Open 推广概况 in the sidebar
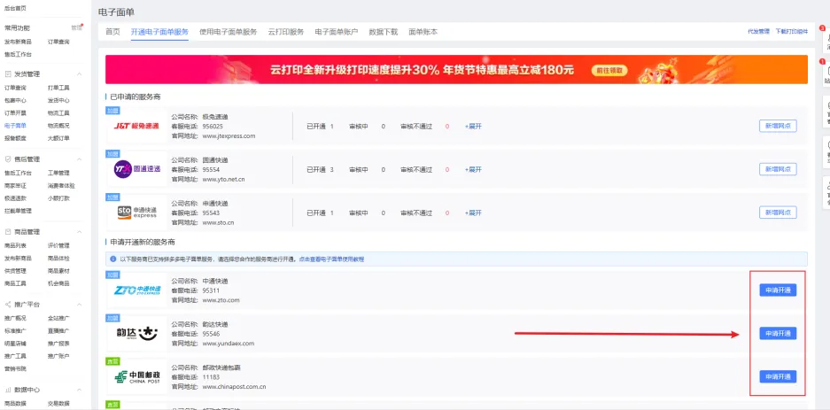Viewport: 830px width, 410px height. (15, 318)
